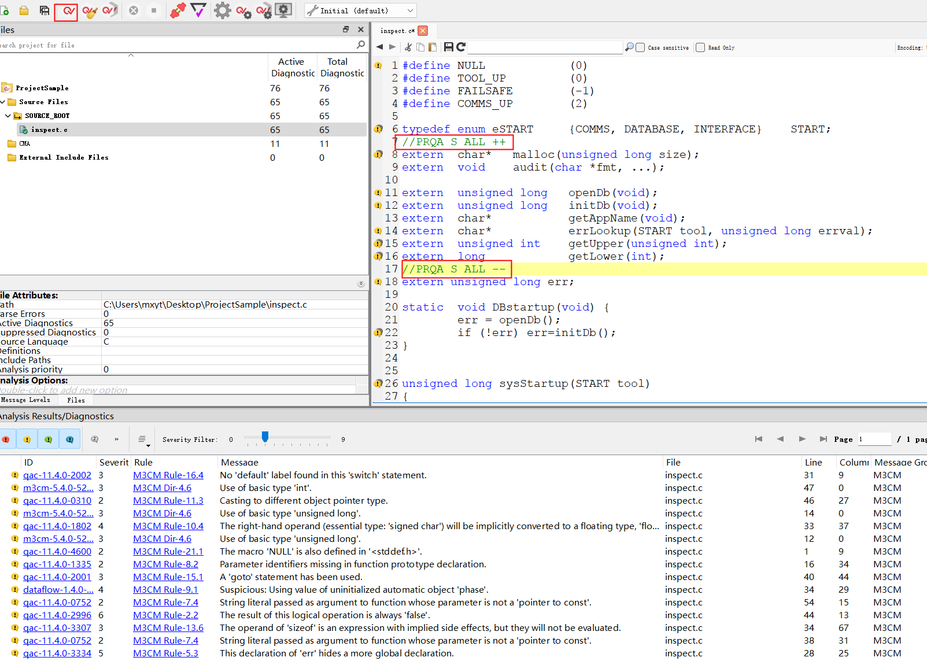927x661 pixels.
Task: Open the M3CM Rule-16.4 link
Action: [x=168, y=475]
